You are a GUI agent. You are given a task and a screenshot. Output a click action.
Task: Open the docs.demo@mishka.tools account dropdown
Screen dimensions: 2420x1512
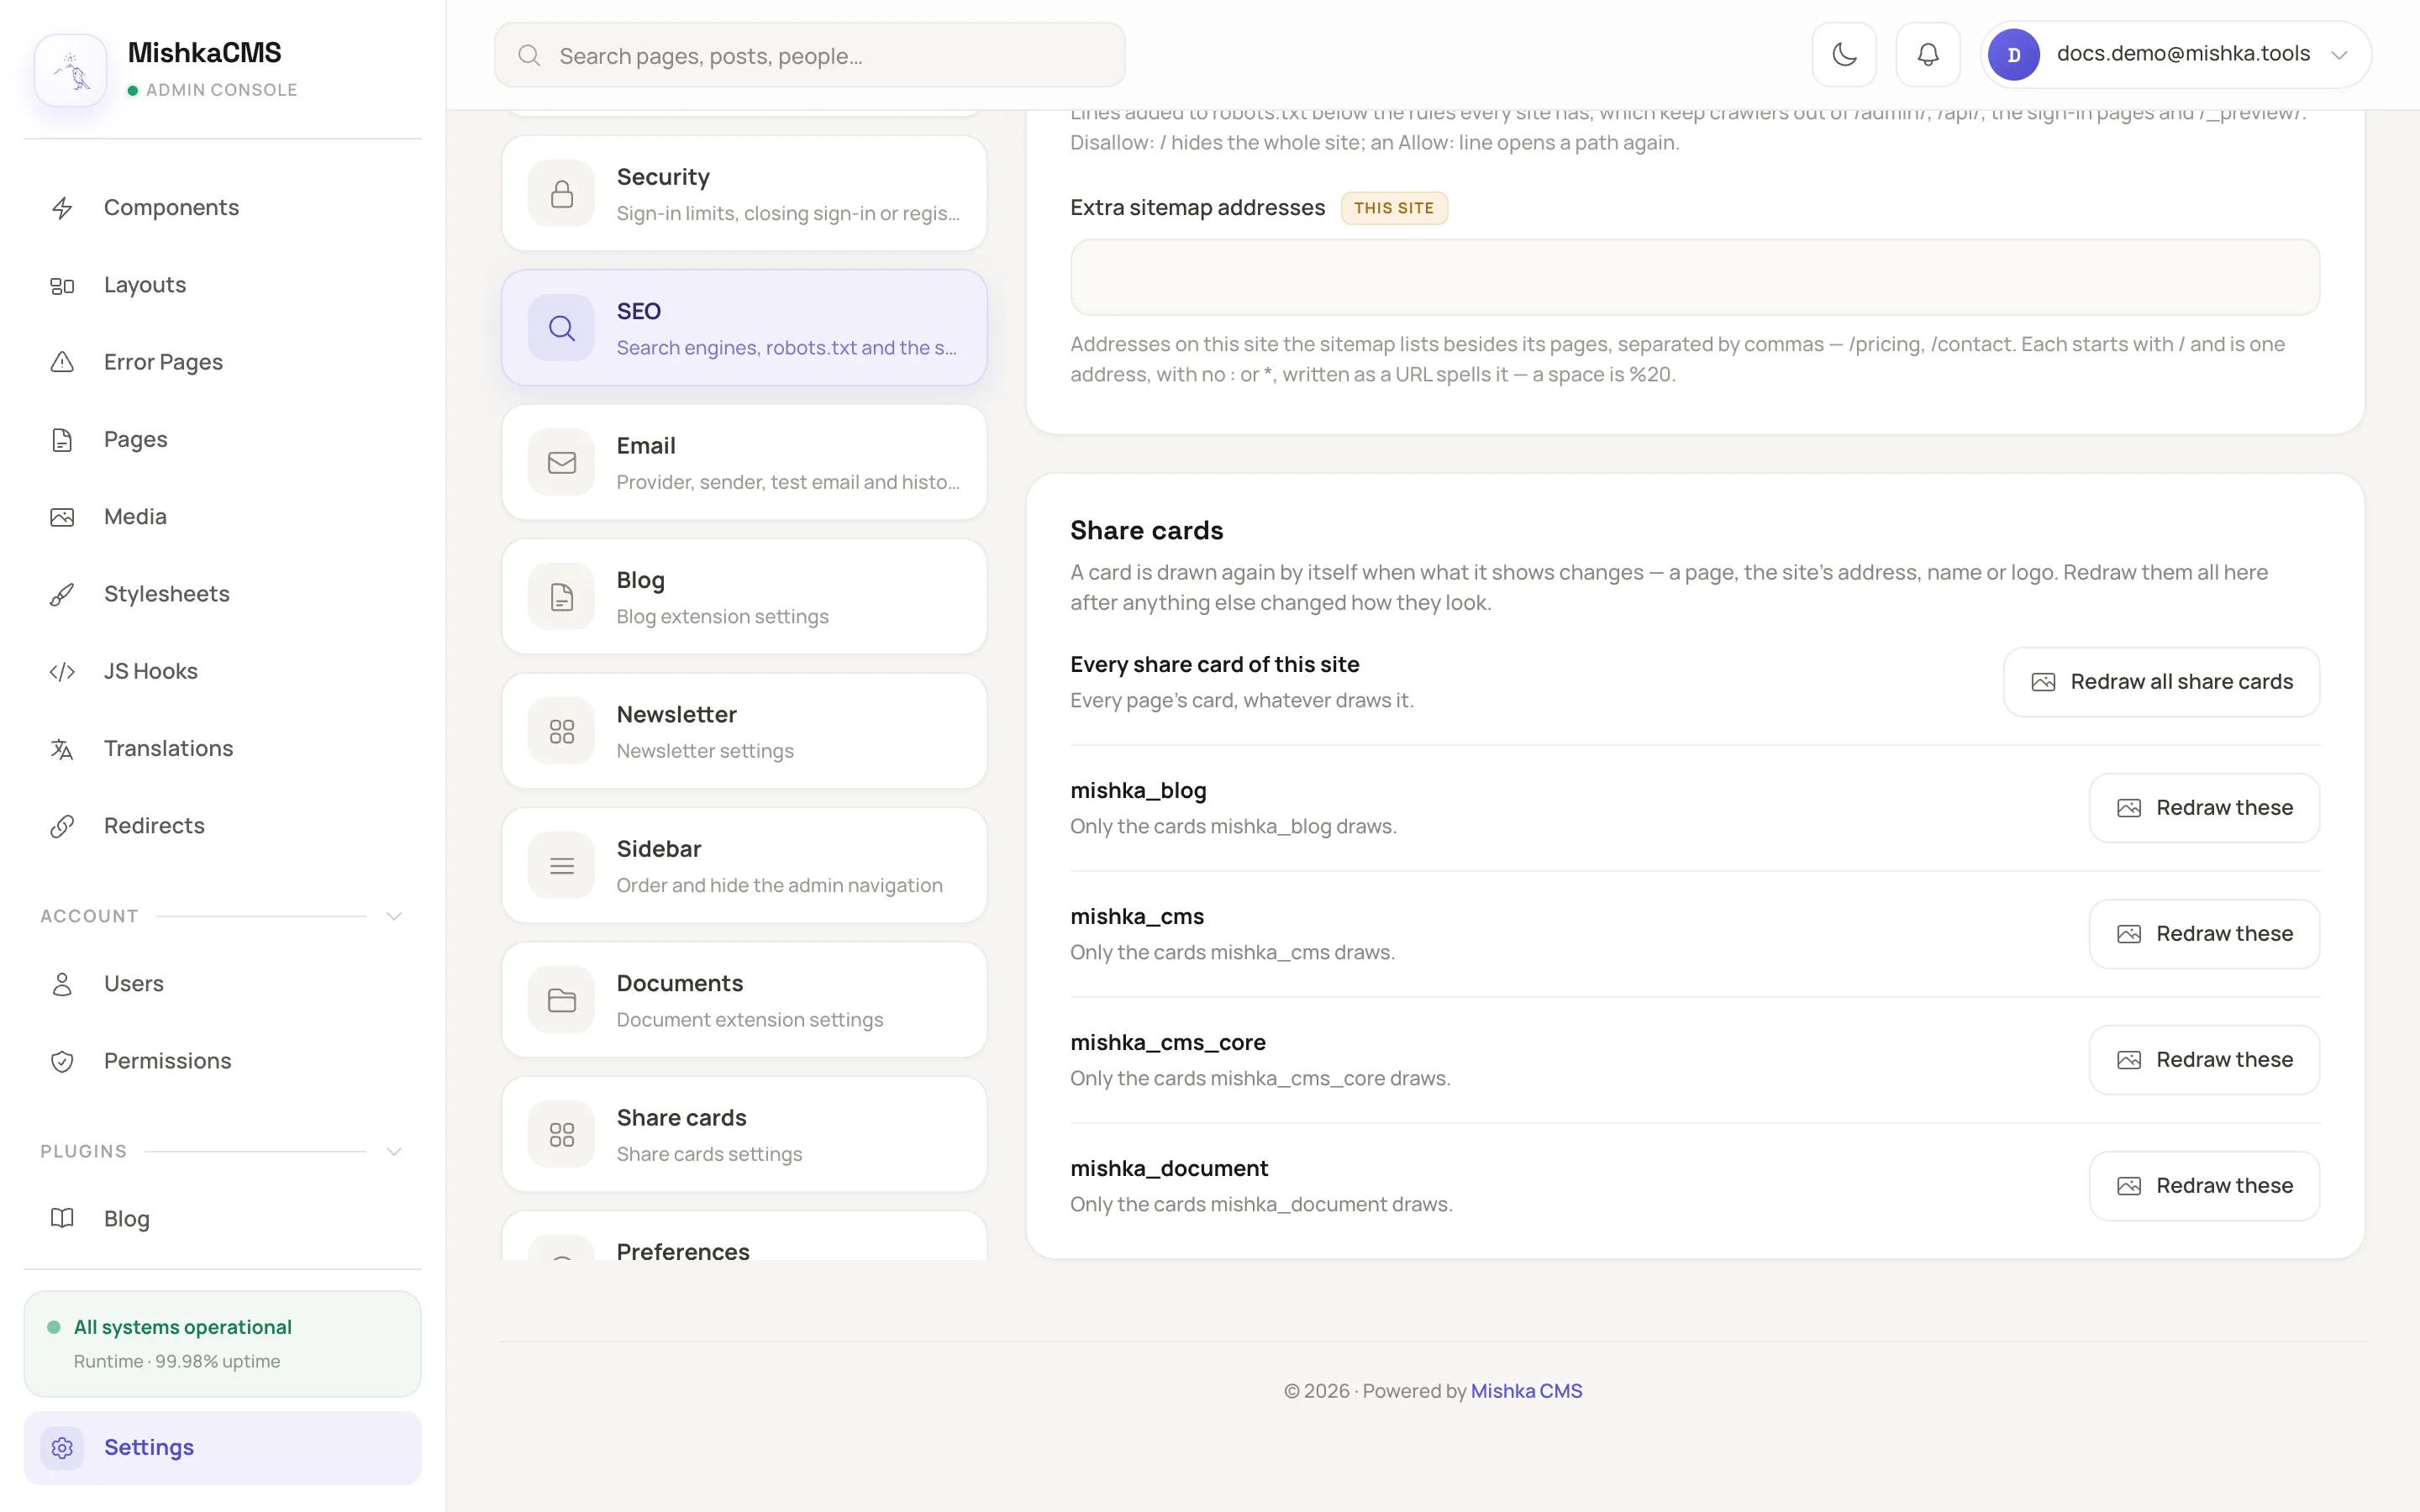[x=2175, y=54]
